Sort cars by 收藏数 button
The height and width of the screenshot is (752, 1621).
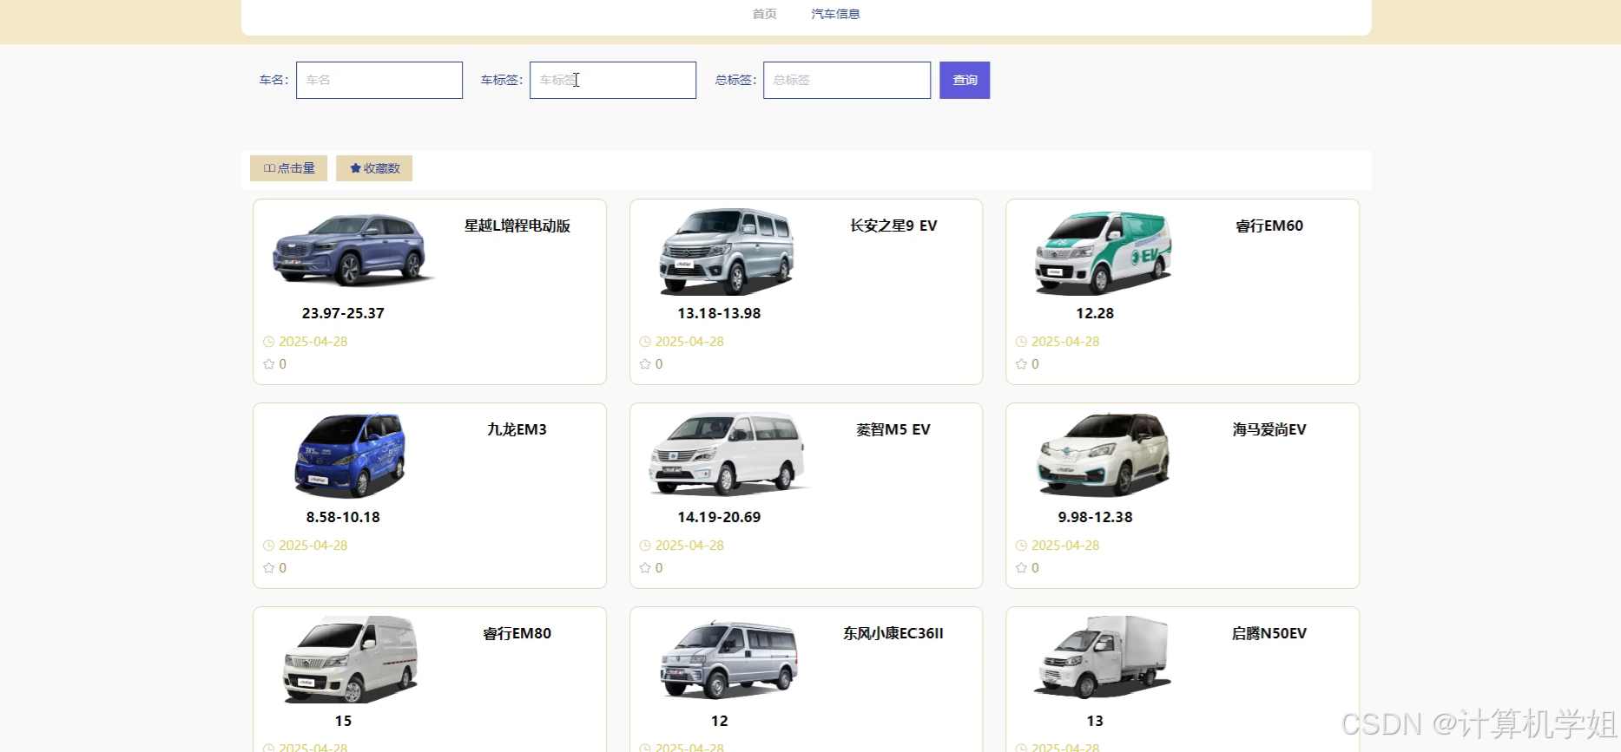click(374, 168)
